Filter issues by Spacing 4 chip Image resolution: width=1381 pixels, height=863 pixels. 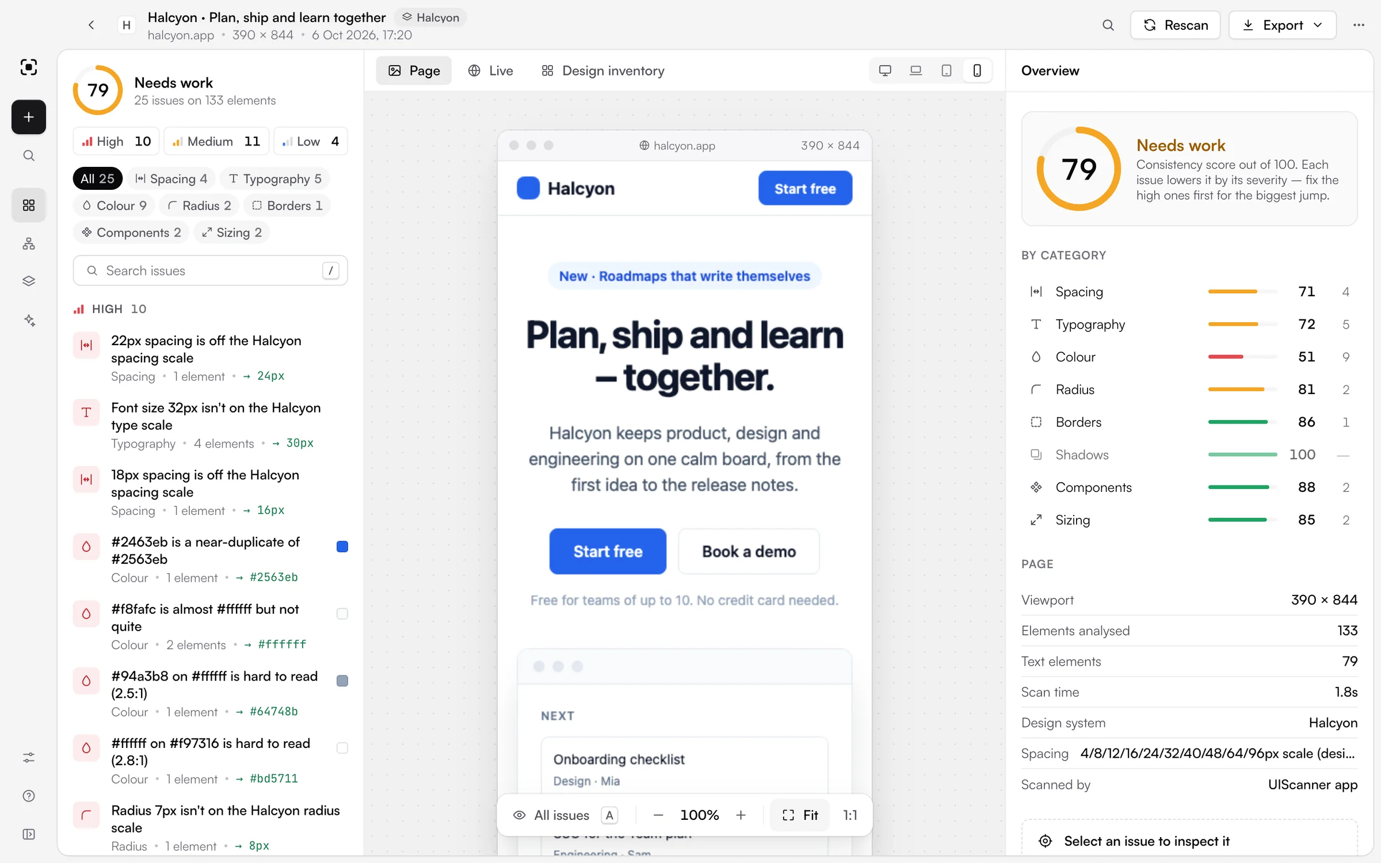click(x=171, y=179)
